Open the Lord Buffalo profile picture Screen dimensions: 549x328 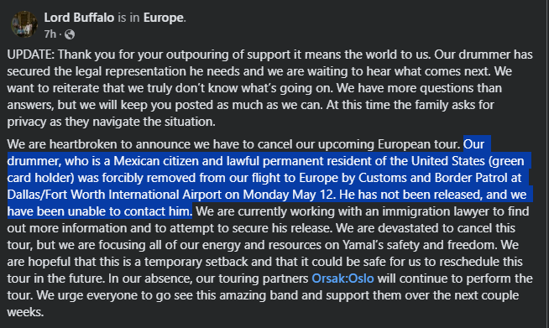click(24, 24)
